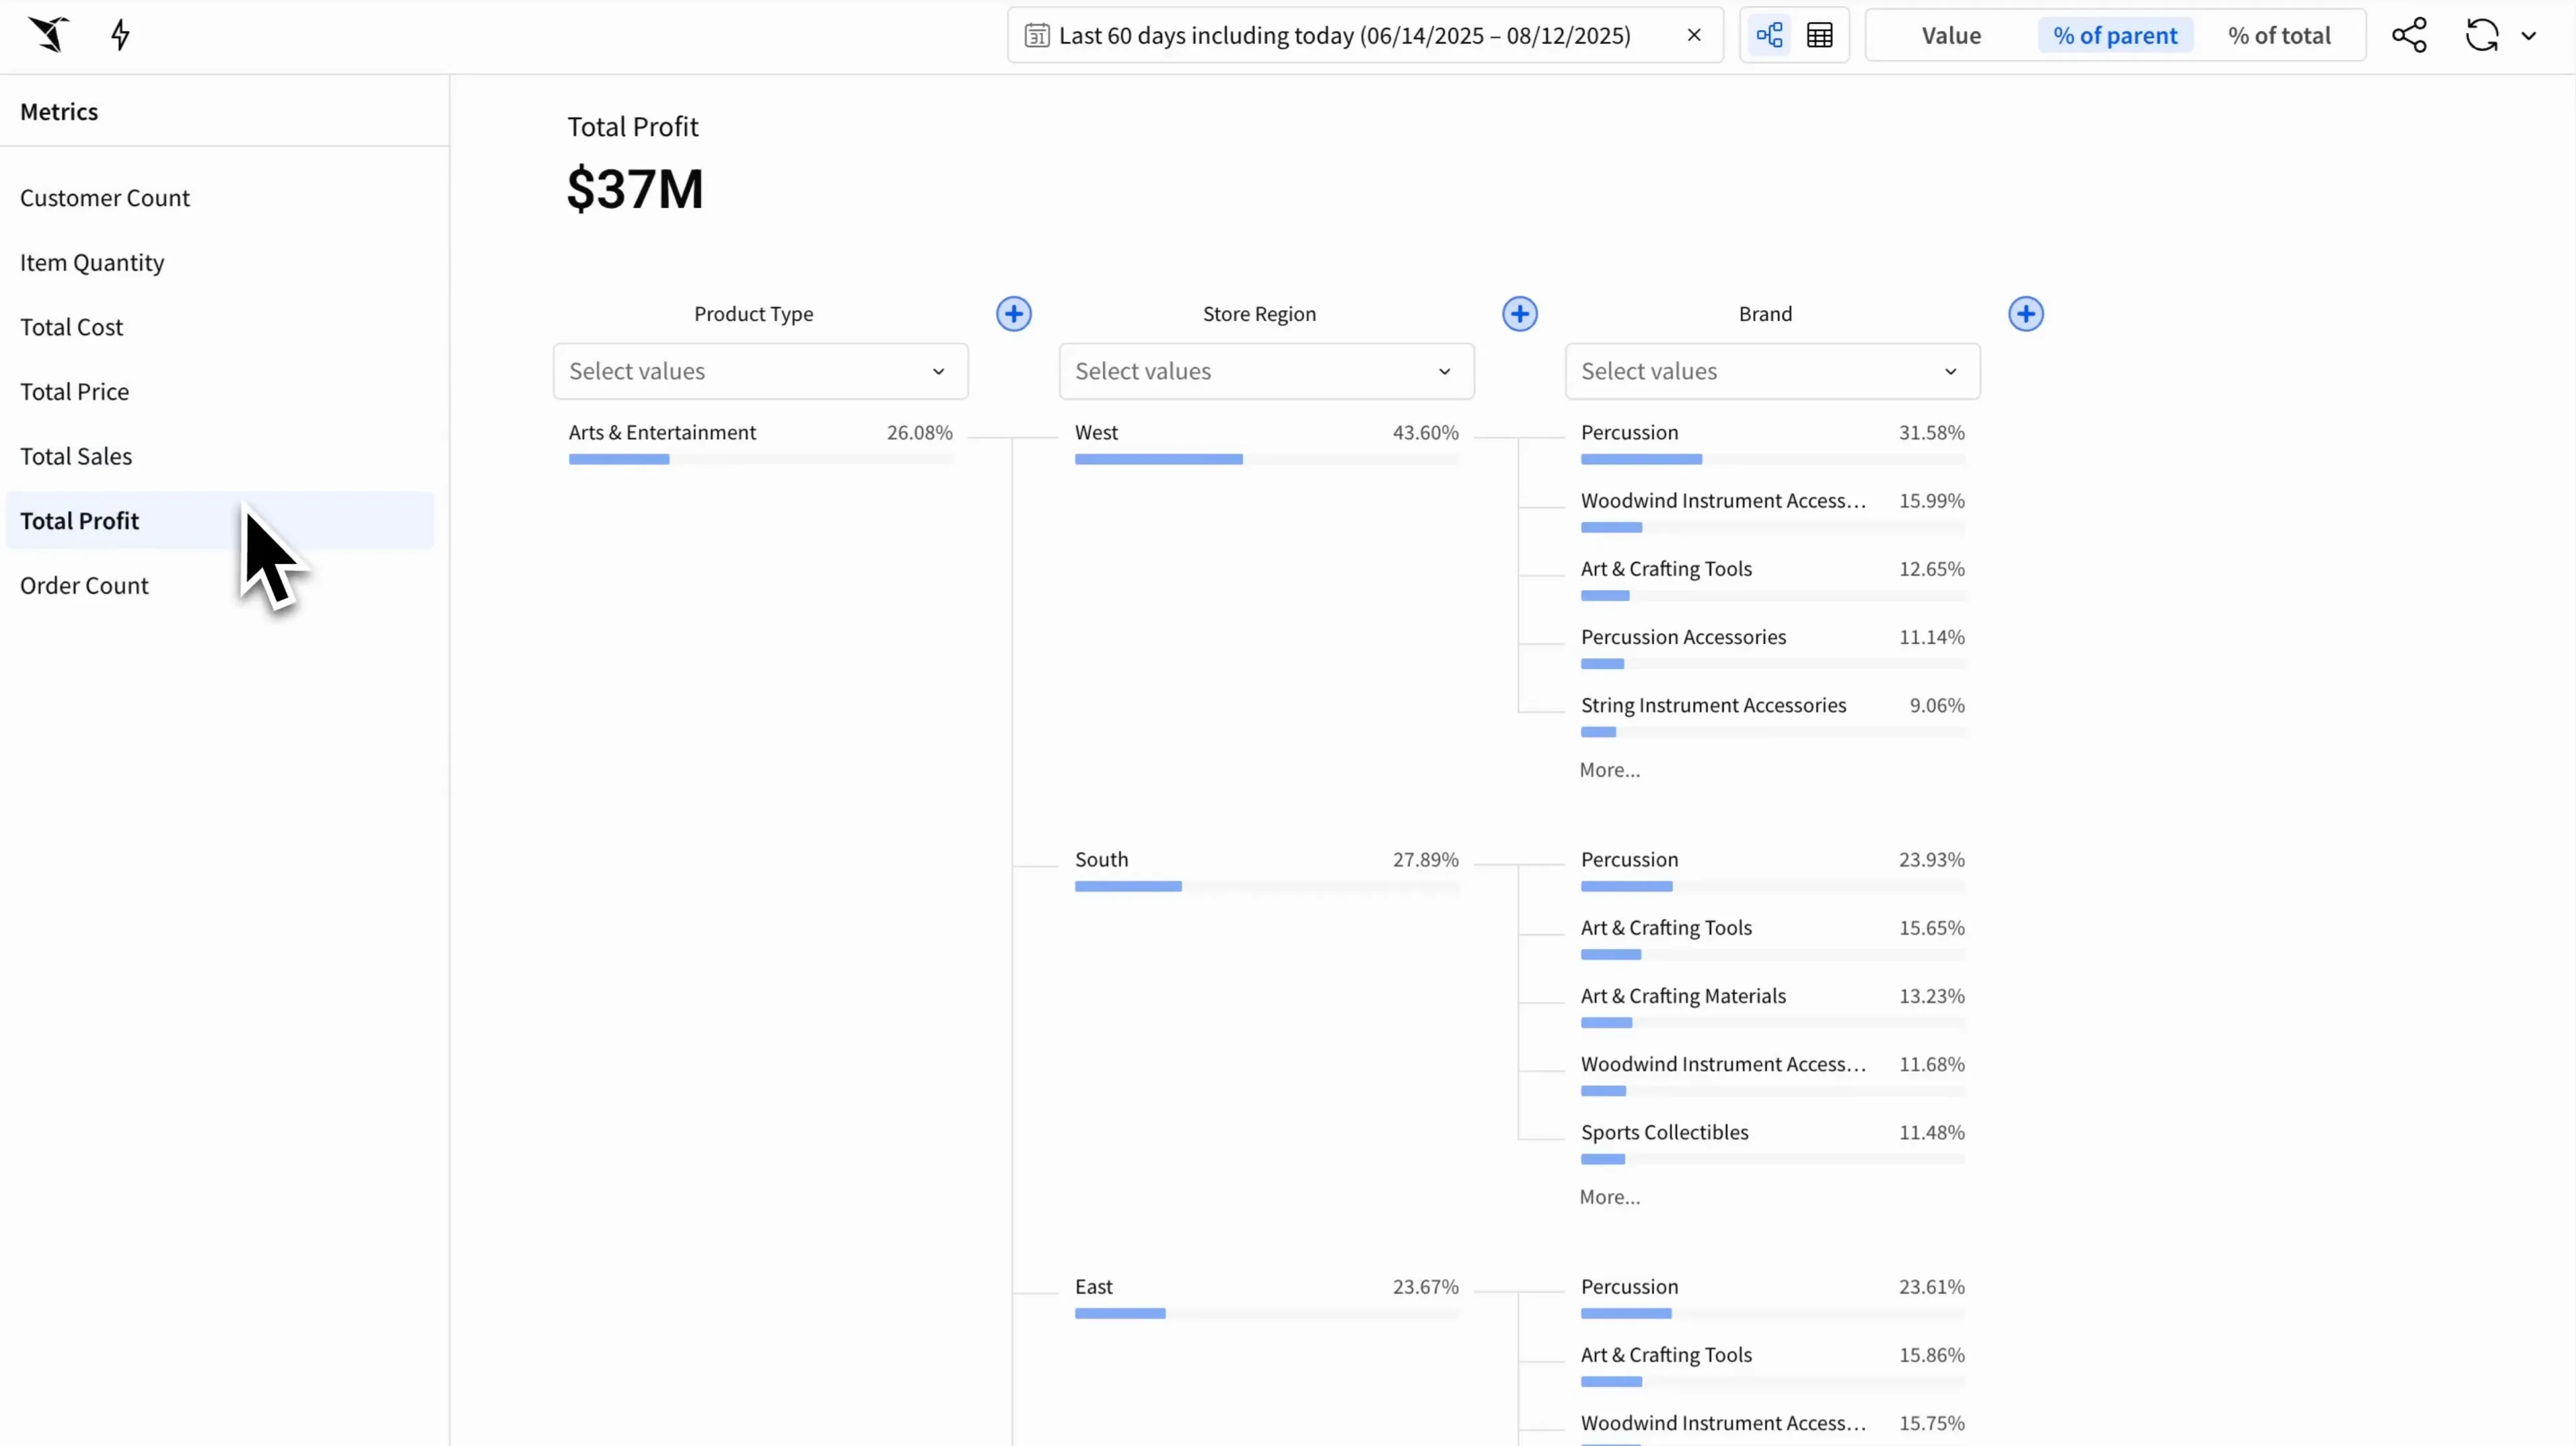Image resolution: width=2576 pixels, height=1446 pixels.
Task: Clear the date range filter
Action: [1693, 35]
